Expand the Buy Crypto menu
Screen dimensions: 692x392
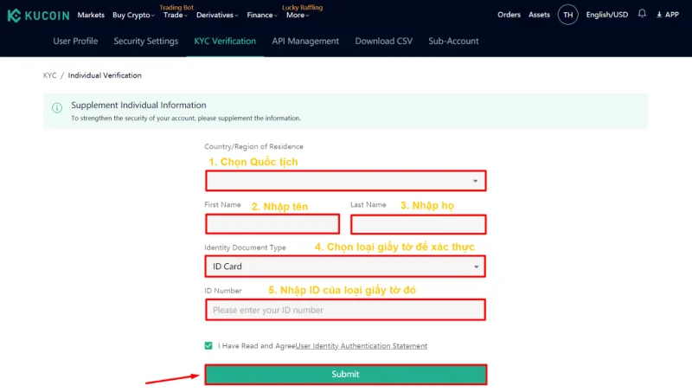[133, 15]
